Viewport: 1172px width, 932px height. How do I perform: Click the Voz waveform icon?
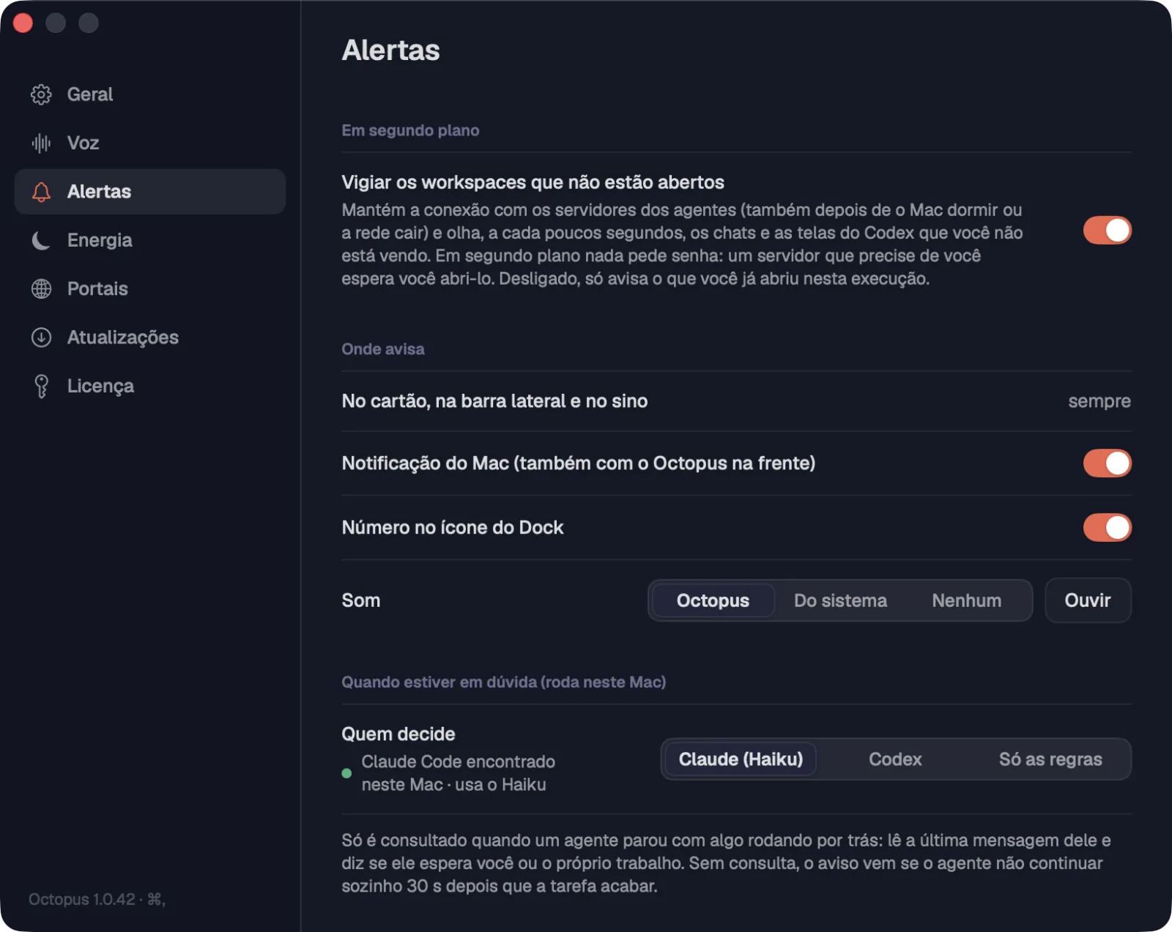click(41, 143)
